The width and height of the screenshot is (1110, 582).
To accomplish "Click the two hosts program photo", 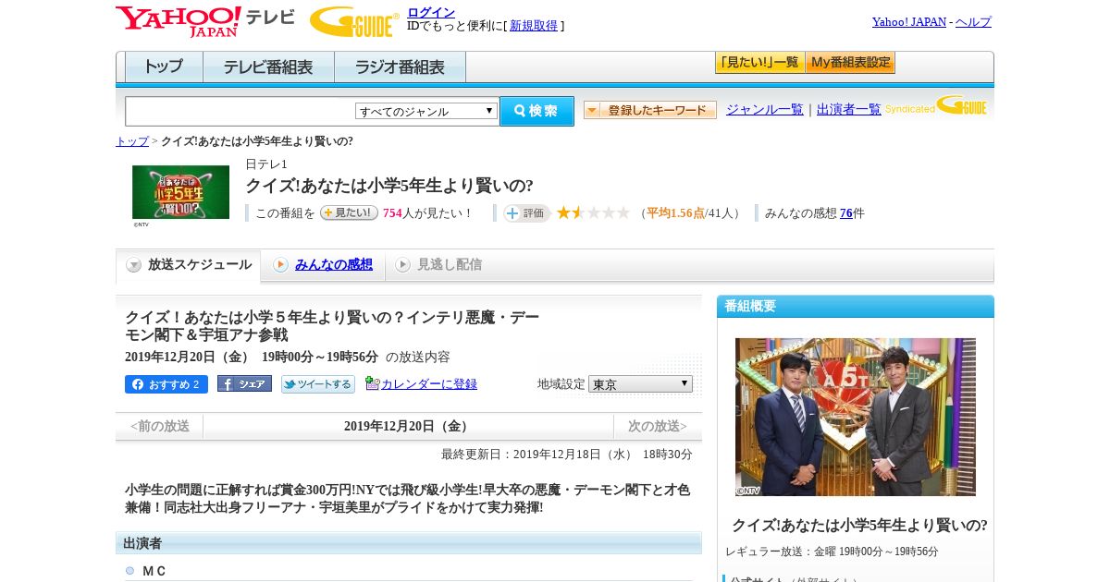I will click(x=856, y=417).
